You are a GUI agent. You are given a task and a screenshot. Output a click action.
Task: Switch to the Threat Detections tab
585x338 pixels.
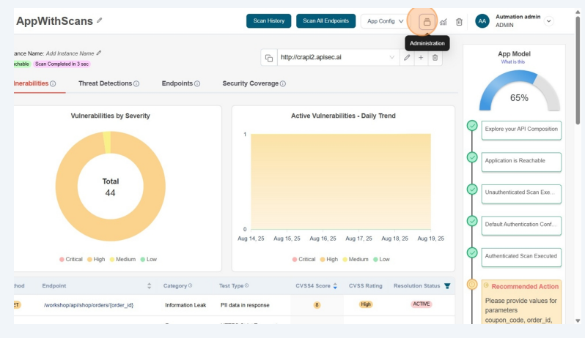coord(108,83)
